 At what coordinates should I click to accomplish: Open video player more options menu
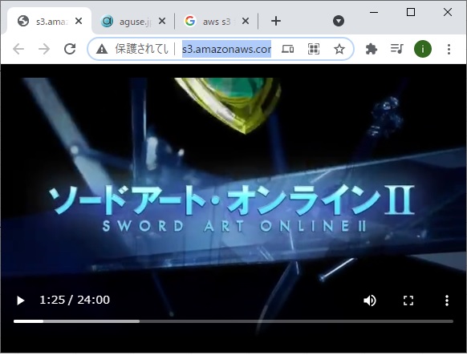(x=446, y=301)
